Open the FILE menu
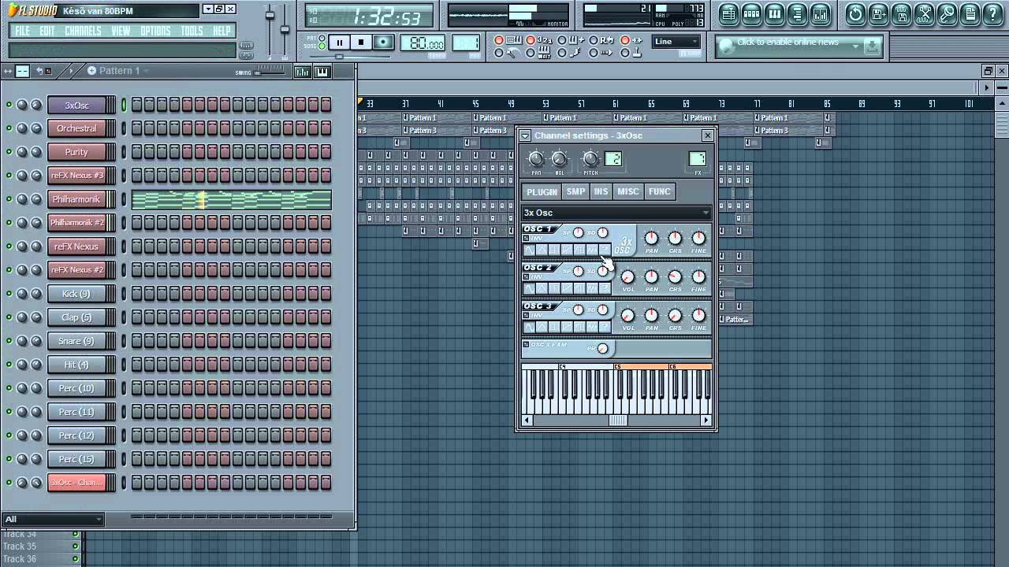Image resolution: width=1009 pixels, height=567 pixels. [x=23, y=31]
